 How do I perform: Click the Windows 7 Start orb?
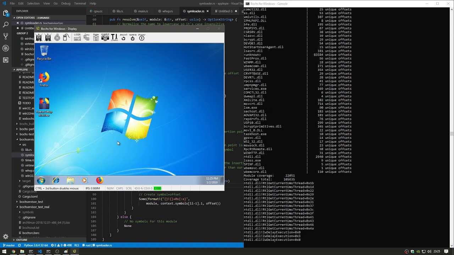click(x=41, y=180)
